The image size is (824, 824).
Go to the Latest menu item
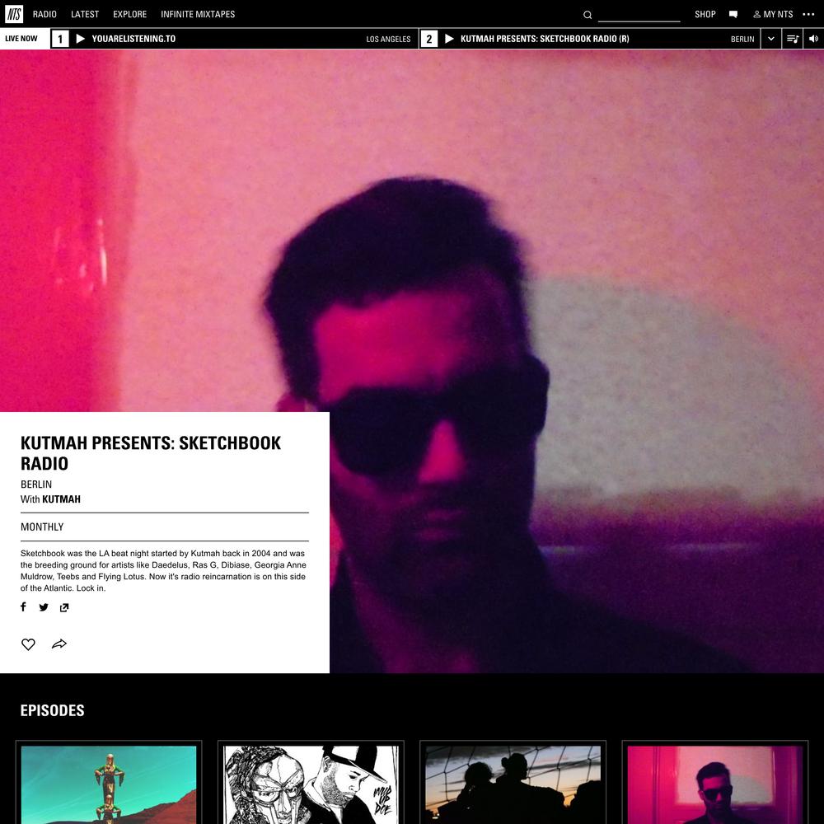tap(85, 14)
